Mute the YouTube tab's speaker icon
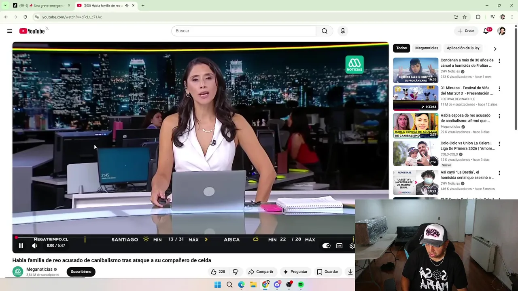 pos(127,6)
